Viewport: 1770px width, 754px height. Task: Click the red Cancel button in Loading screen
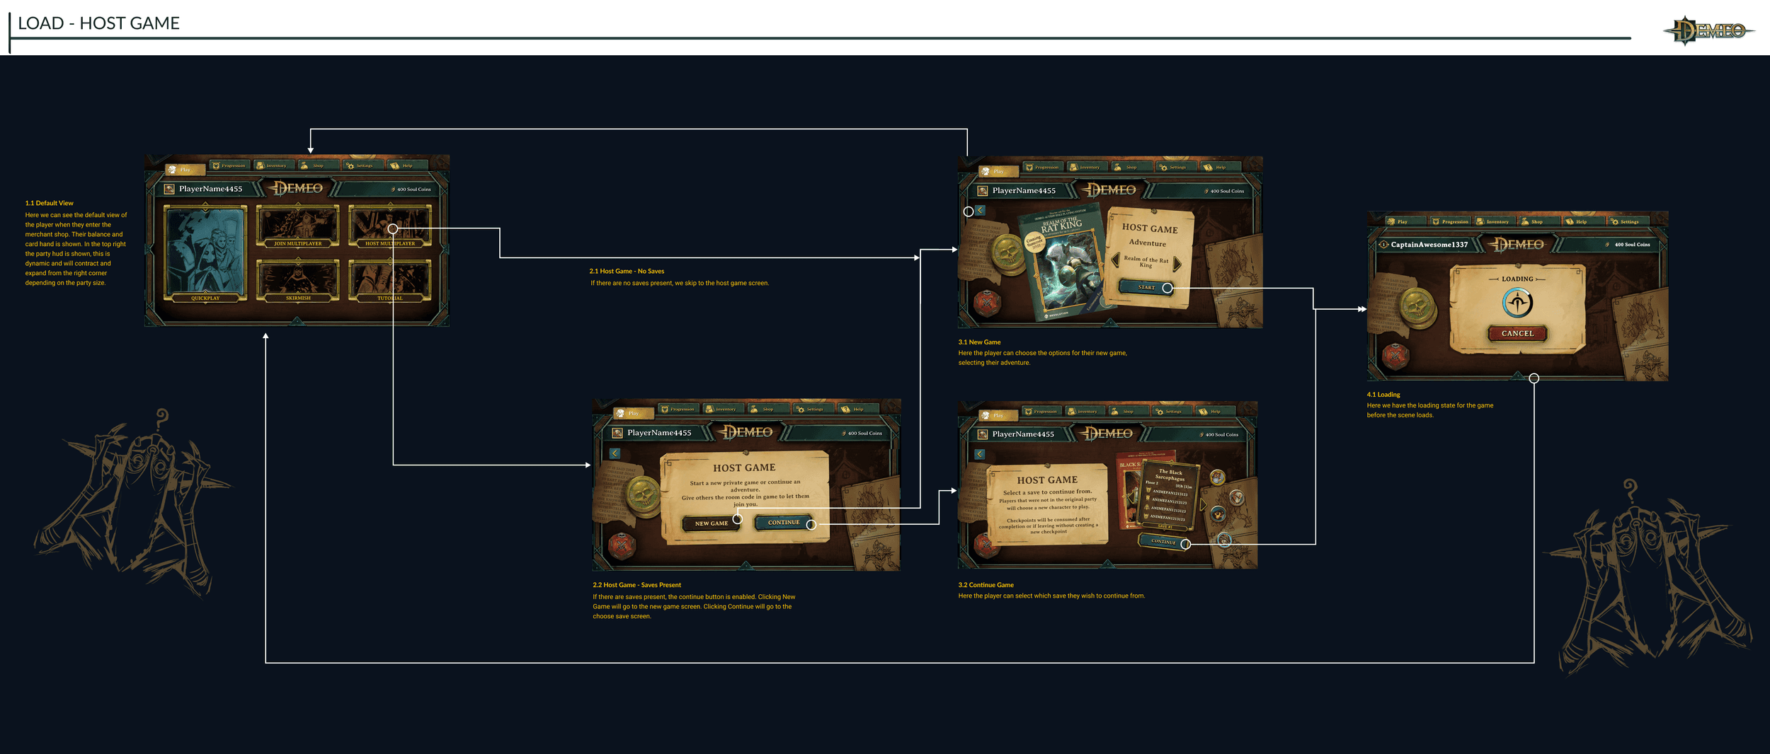coord(1517,333)
